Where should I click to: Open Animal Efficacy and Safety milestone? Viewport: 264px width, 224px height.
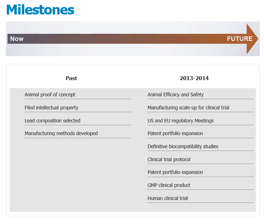[175, 95]
